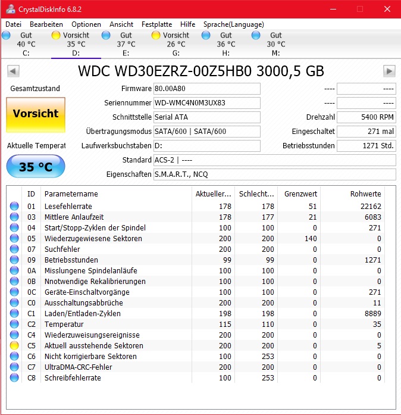Click status orb for Suchfehler row
The image size is (401, 415).
click(x=14, y=249)
